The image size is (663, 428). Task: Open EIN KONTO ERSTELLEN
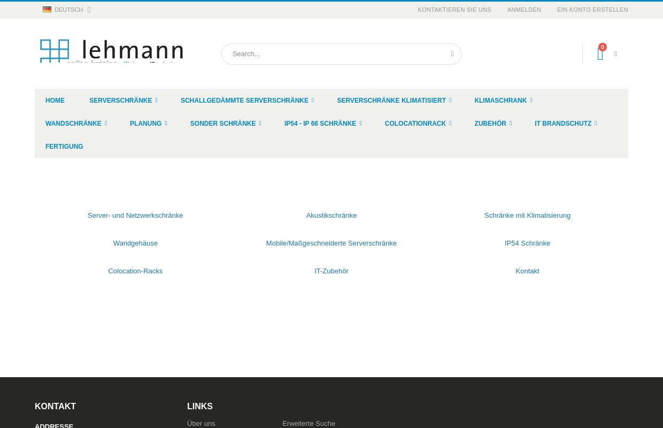[x=592, y=10]
